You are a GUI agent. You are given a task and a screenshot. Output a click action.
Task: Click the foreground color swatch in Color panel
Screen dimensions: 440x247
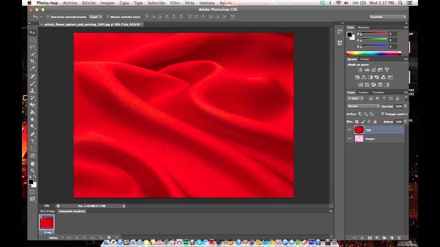coord(350,34)
